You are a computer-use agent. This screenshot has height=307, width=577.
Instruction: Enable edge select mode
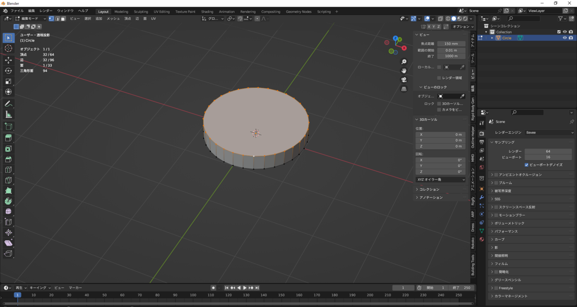coord(57,19)
